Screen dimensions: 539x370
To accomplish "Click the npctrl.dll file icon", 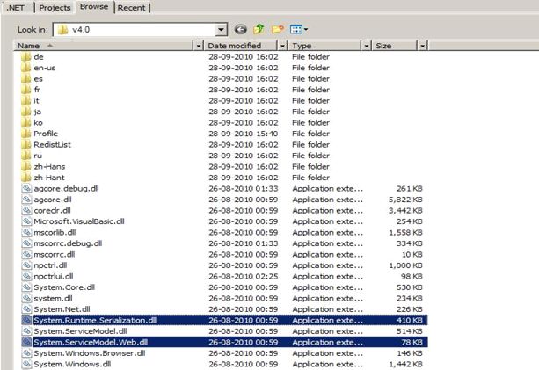I will coord(26,265).
